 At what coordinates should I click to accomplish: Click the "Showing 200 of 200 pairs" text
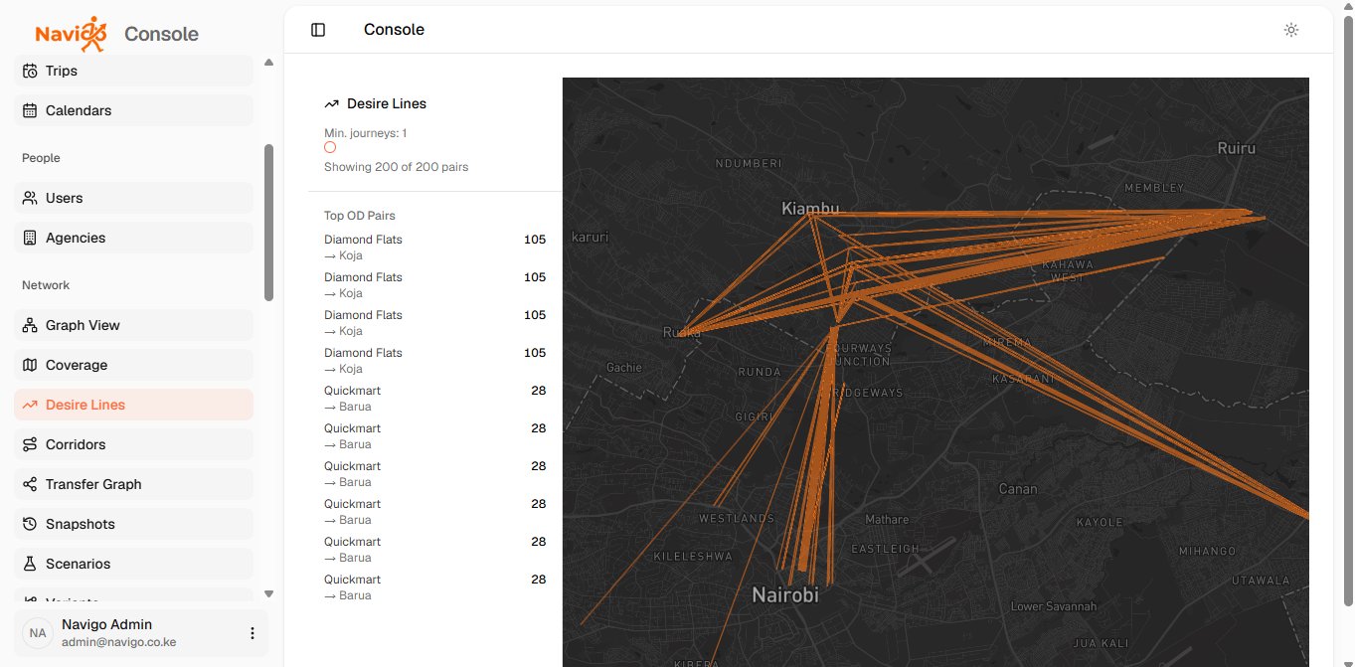coord(396,167)
